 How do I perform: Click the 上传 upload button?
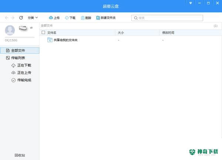(x=54, y=18)
